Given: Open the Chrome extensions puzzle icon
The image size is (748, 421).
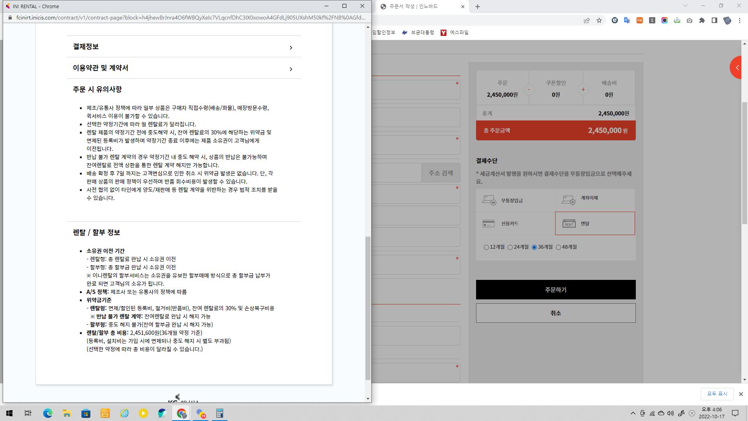Looking at the screenshot, I should (702, 20).
